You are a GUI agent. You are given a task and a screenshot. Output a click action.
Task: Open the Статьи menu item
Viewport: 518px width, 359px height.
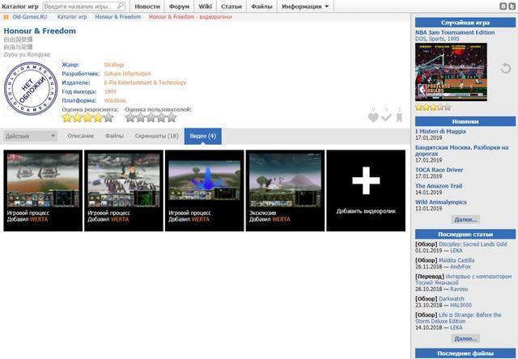[x=231, y=6]
